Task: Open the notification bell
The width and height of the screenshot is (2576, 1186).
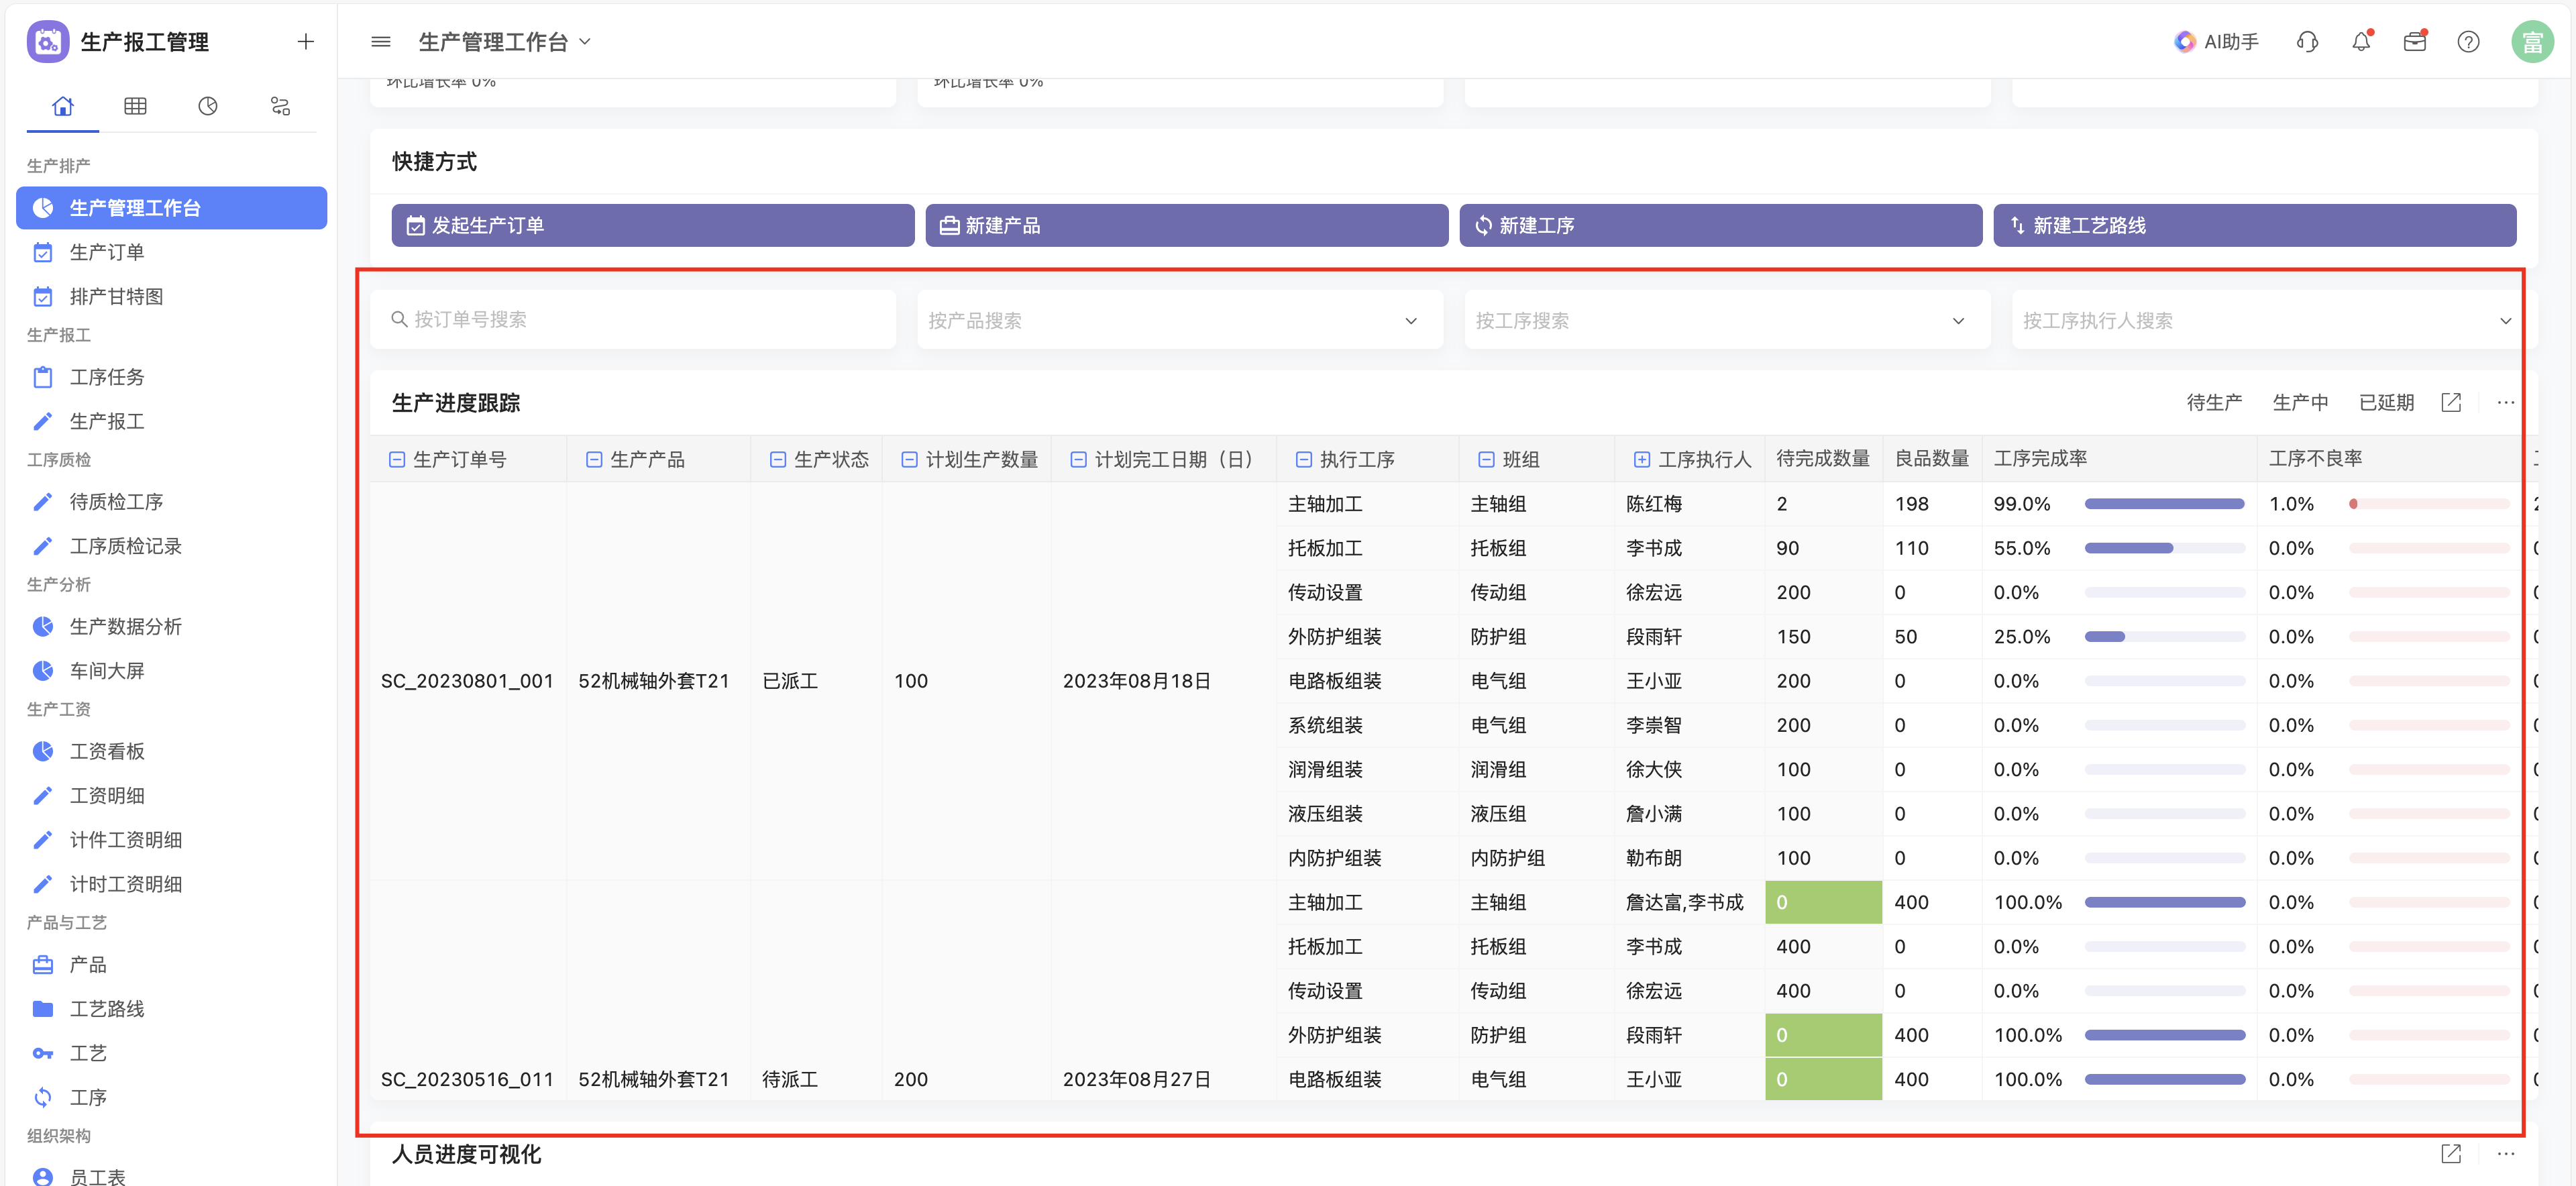Action: (x=2361, y=41)
